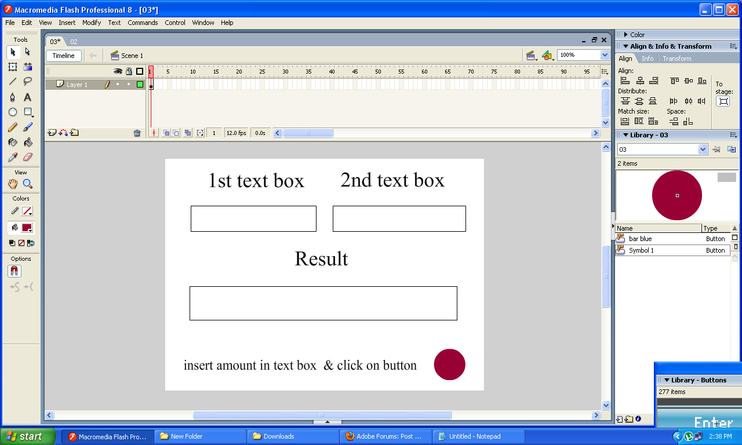Open the Library document dropdown showing 03
The image size is (742, 445).
662,149
